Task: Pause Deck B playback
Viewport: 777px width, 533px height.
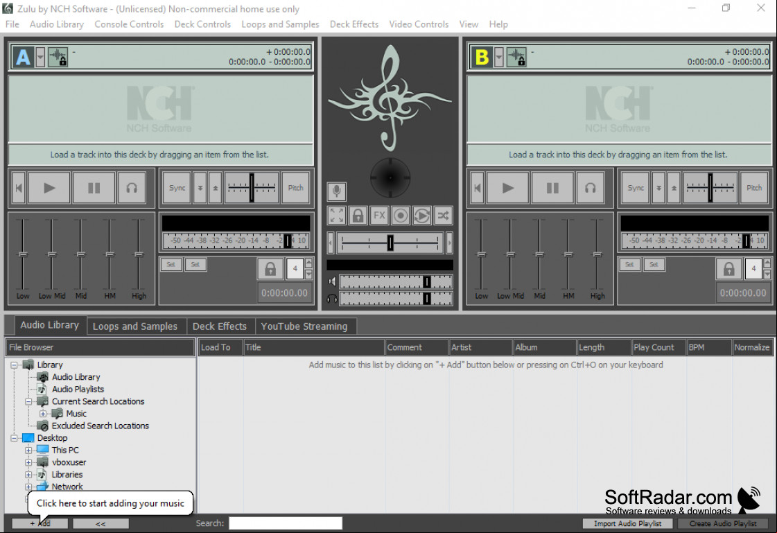Action: [552, 188]
